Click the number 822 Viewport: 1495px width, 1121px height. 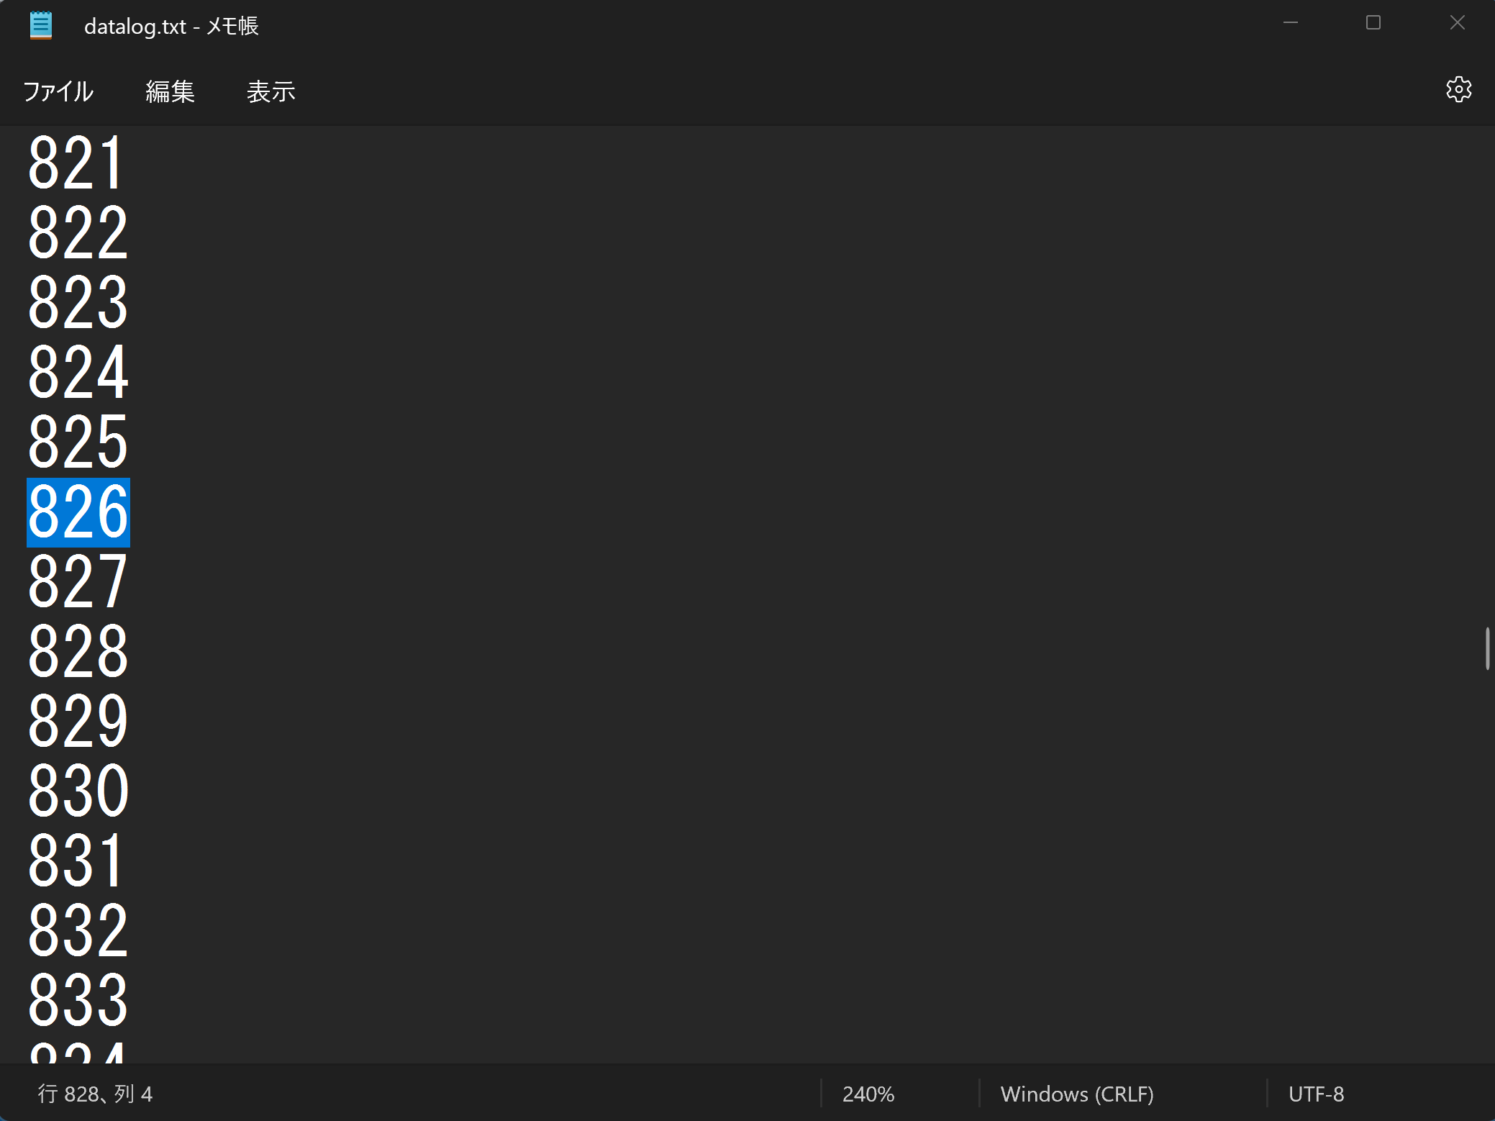pyautogui.click(x=77, y=232)
